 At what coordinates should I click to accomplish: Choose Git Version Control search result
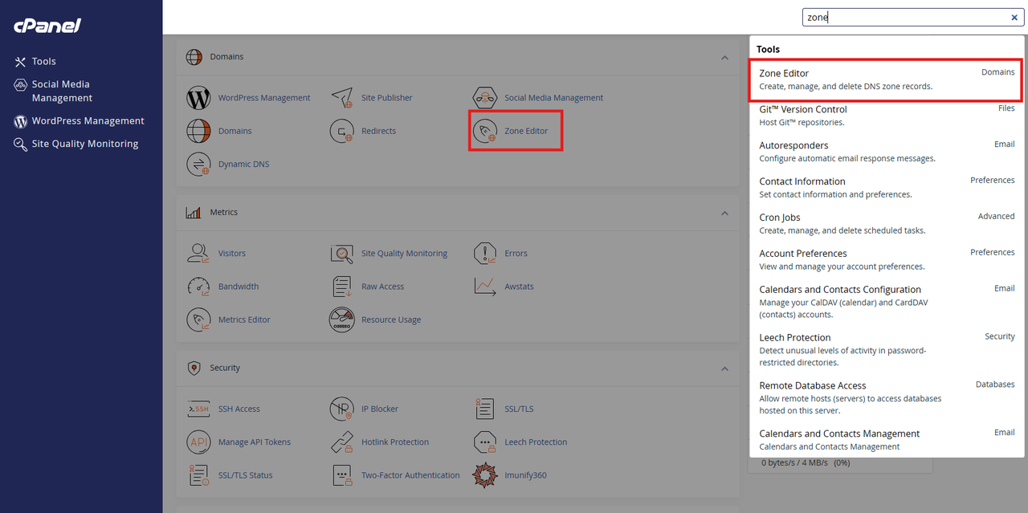pos(887,116)
